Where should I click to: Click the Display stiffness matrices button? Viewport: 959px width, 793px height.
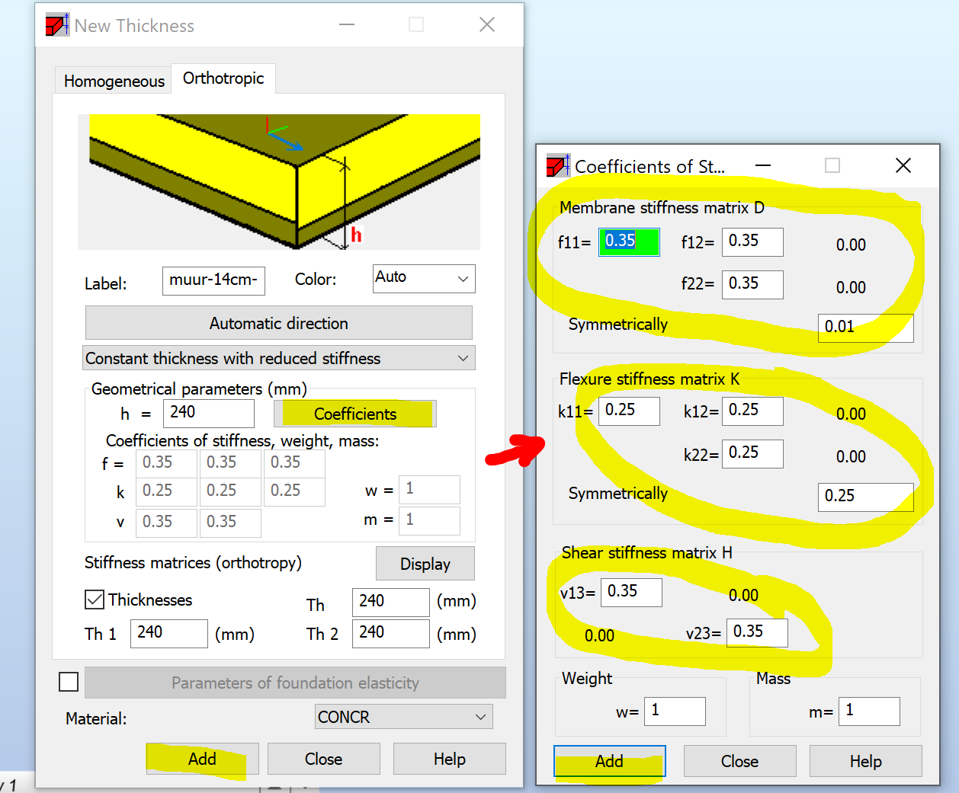(425, 564)
